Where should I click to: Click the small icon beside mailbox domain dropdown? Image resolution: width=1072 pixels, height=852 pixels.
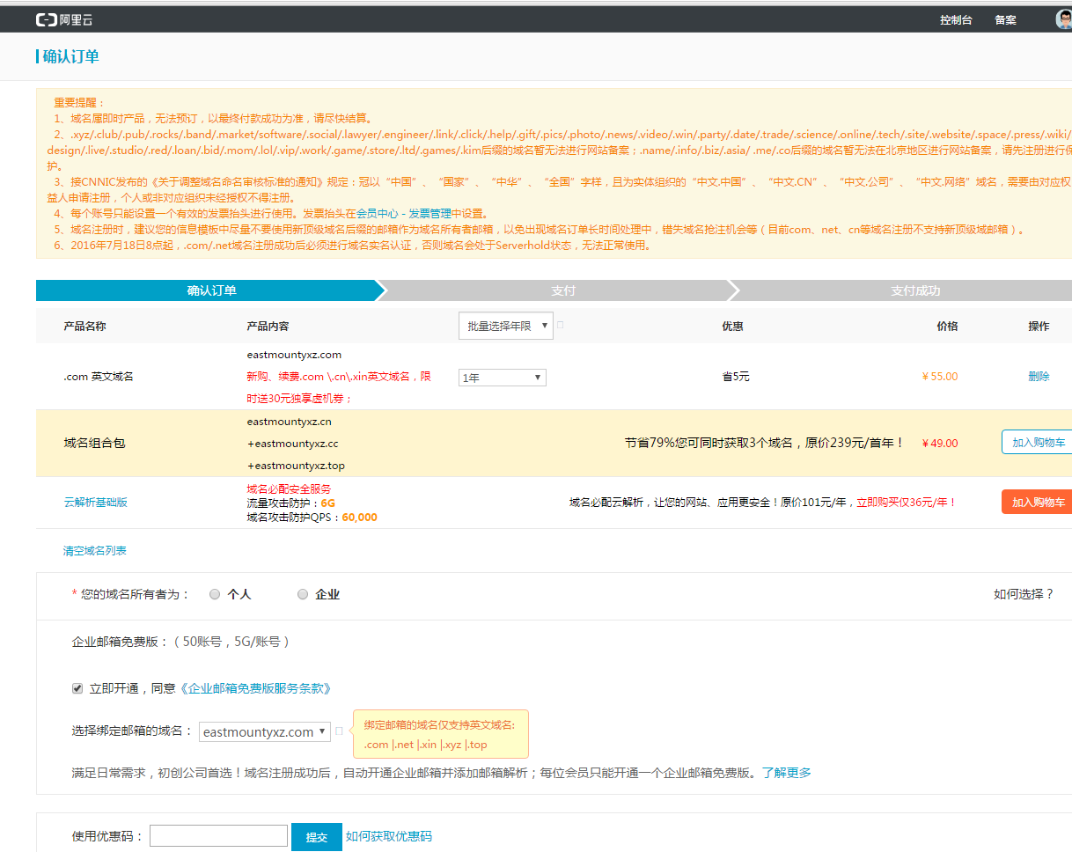[339, 731]
